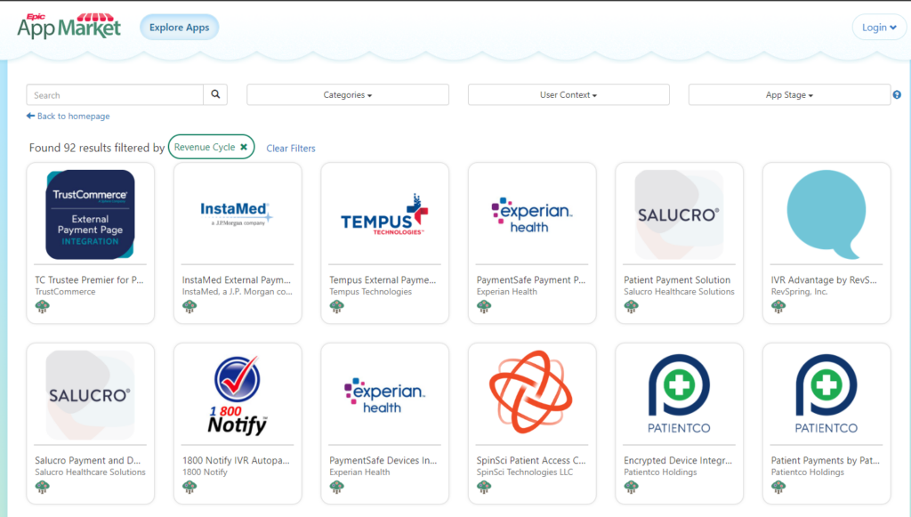Open the Login menu
The width and height of the screenshot is (911, 517).
point(879,28)
